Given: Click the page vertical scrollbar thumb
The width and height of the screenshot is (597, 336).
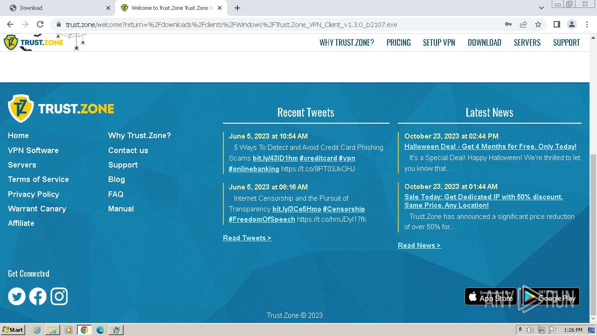Looking at the screenshot, I should pos(593,235).
